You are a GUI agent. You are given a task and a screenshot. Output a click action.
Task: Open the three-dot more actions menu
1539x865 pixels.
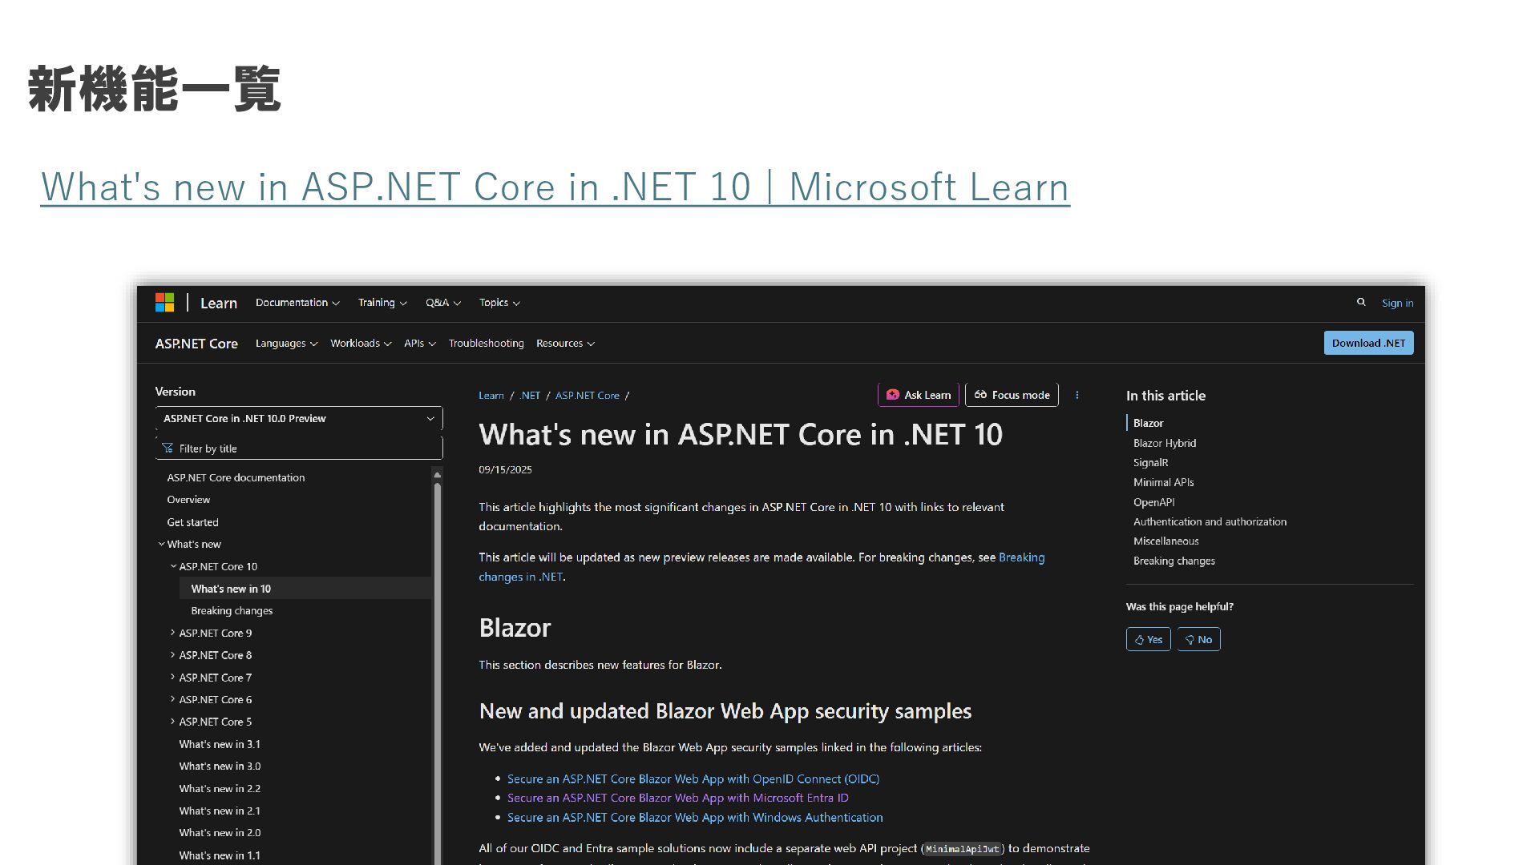[1076, 395]
